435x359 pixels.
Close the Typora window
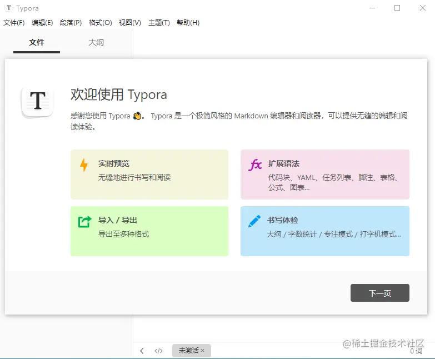[423, 8]
